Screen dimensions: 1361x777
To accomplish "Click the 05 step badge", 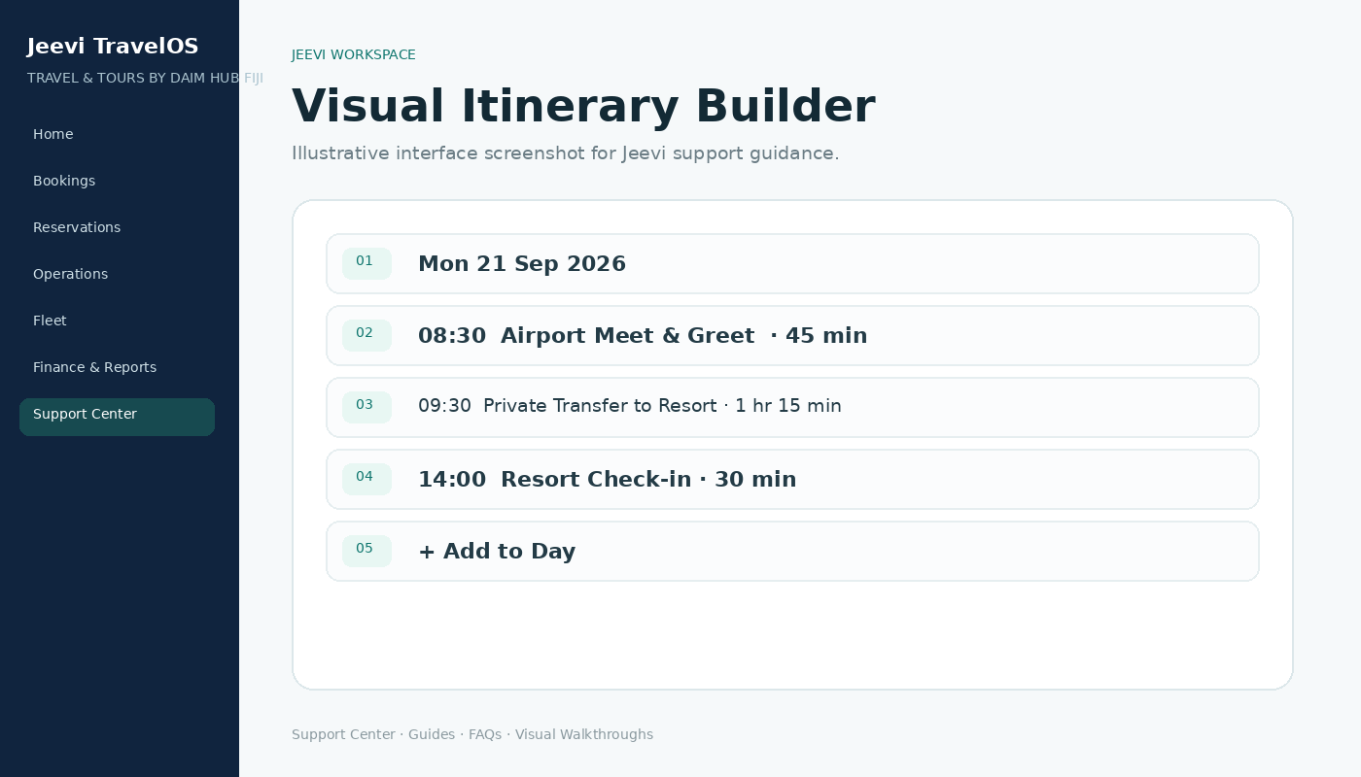I will tap(366, 551).
